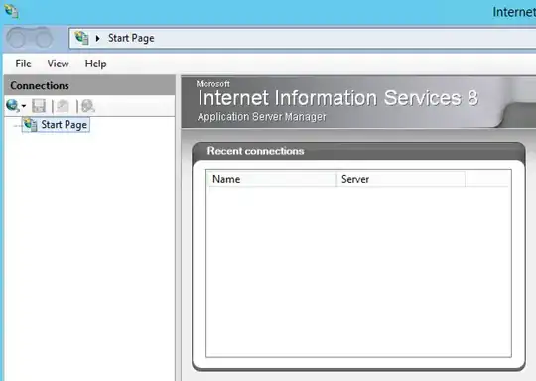Click the Up folder icon in Connections toolbar

[63, 106]
